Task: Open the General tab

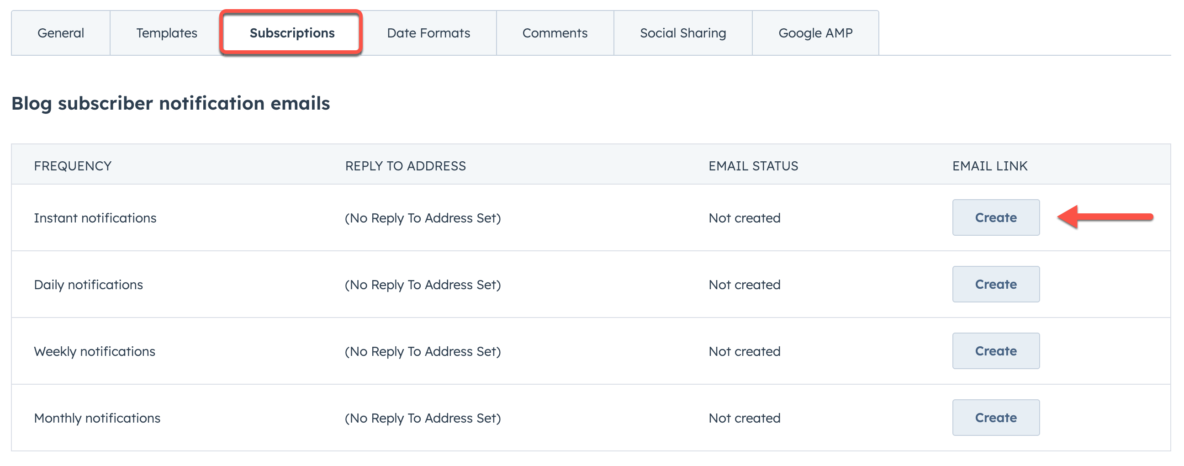Action: point(61,33)
